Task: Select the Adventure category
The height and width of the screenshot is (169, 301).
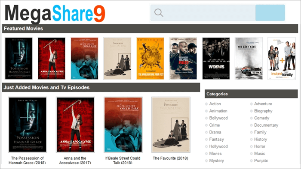Action: pyautogui.click(x=263, y=104)
